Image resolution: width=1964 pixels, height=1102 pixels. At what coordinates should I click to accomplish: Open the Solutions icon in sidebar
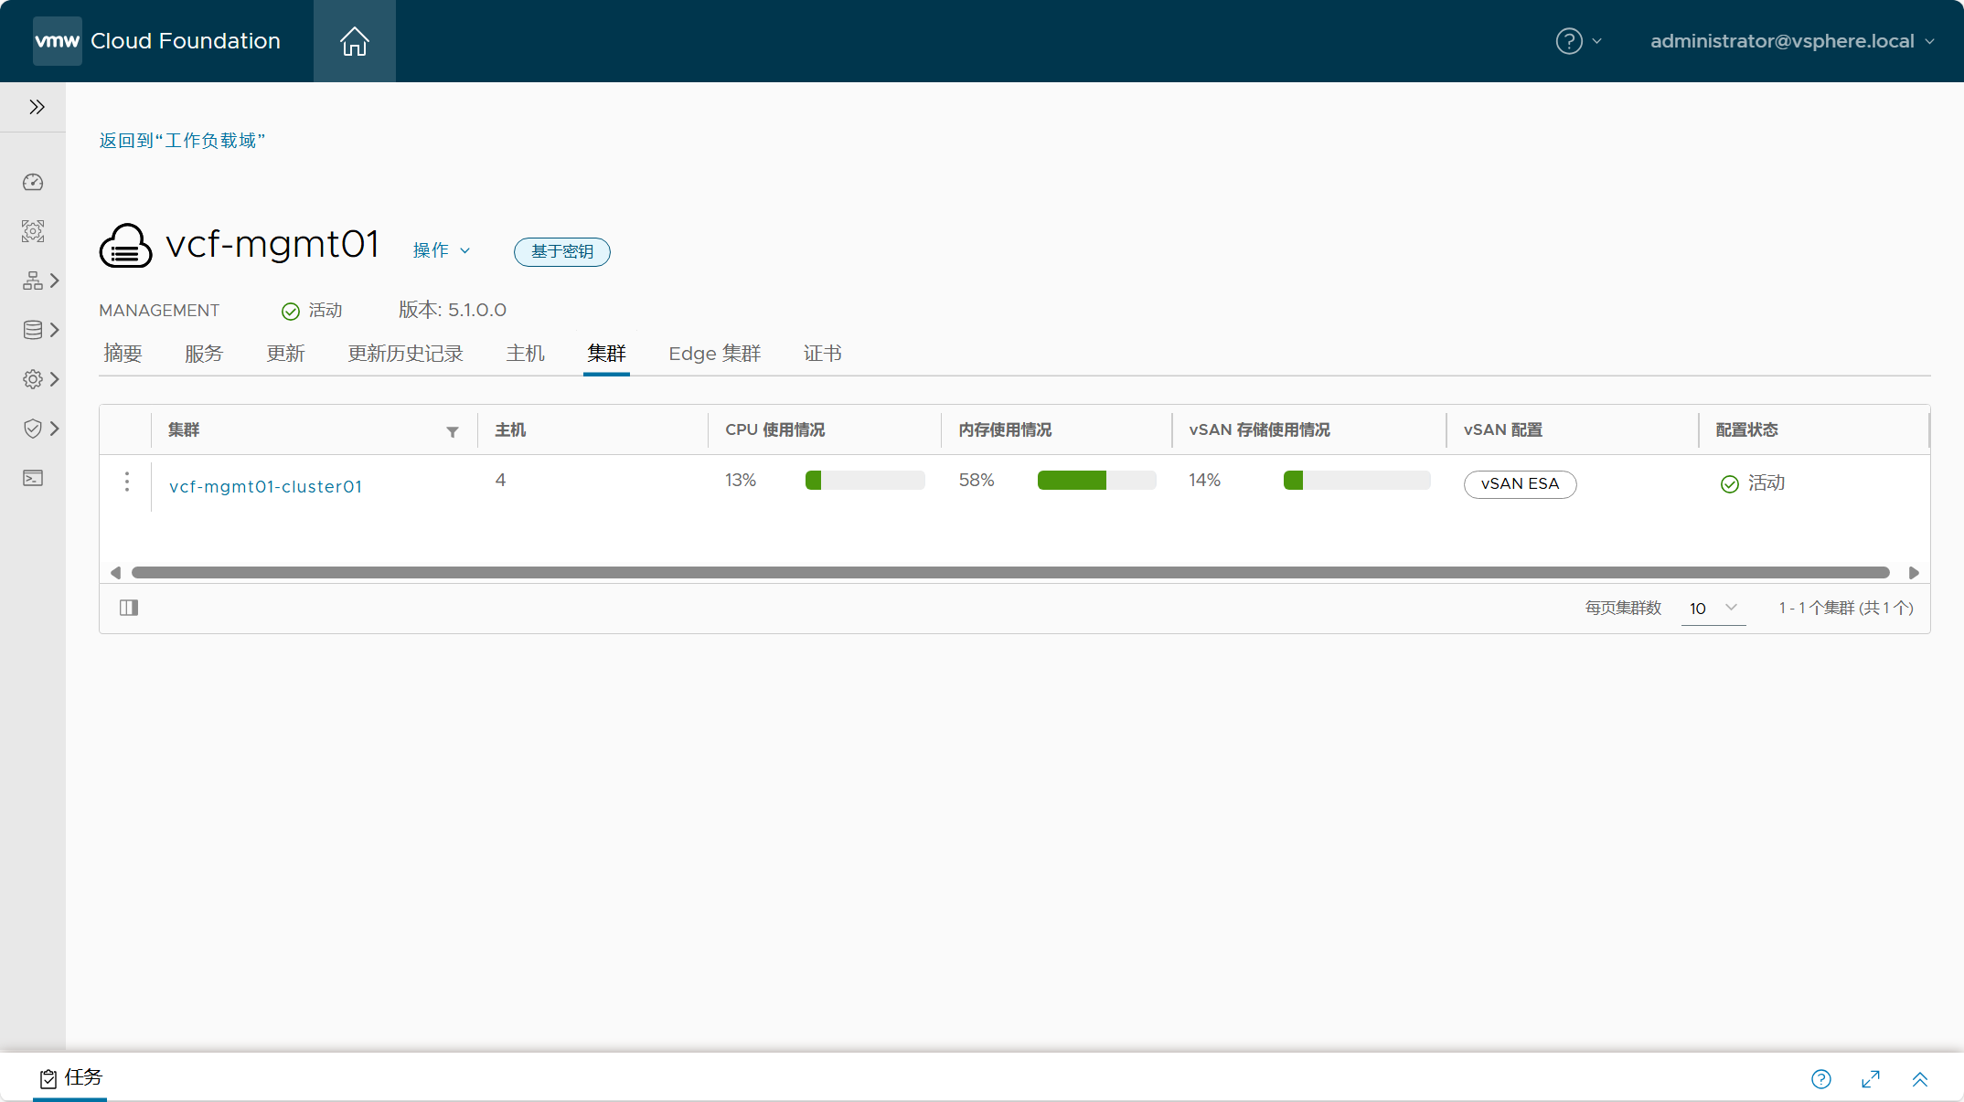33,231
